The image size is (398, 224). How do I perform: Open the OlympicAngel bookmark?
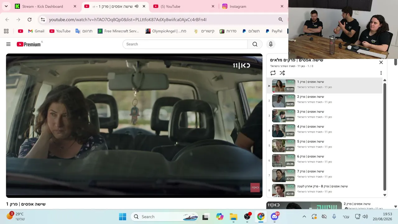pos(166,31)
